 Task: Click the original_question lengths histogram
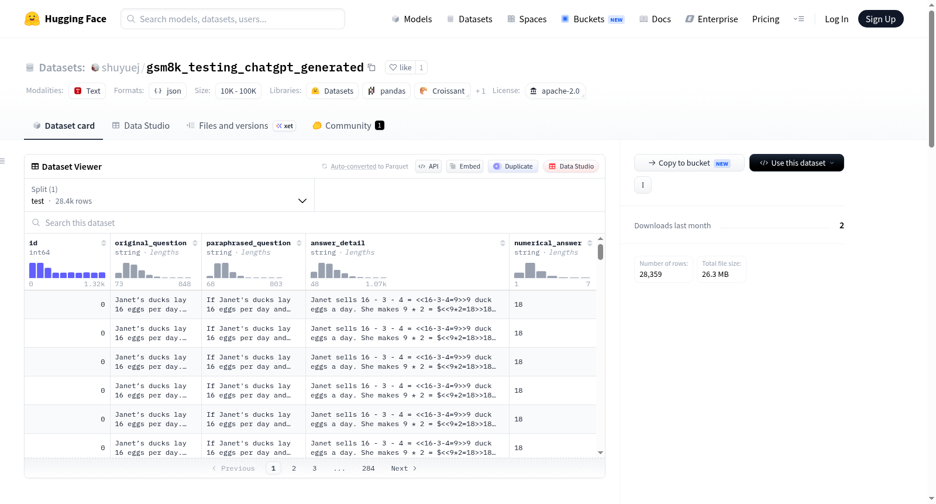[x=153, y=270]
